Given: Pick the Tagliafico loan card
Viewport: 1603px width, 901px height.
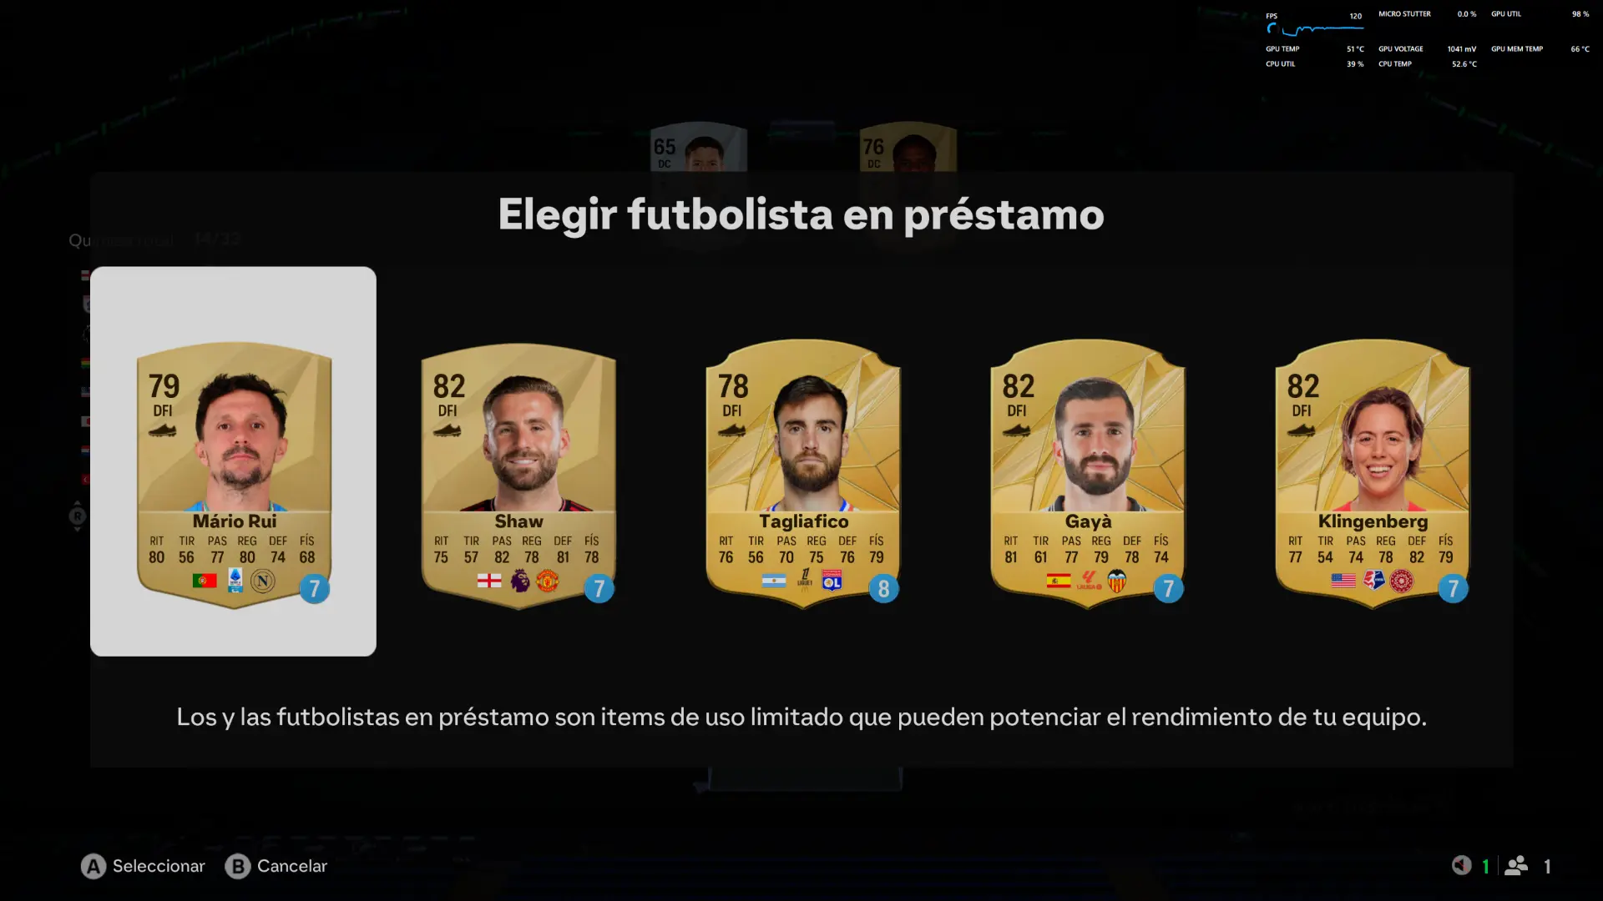Looking at the screenshot, I should (803, 474).
